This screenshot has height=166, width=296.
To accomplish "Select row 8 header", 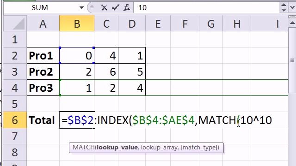I will 15,152.
